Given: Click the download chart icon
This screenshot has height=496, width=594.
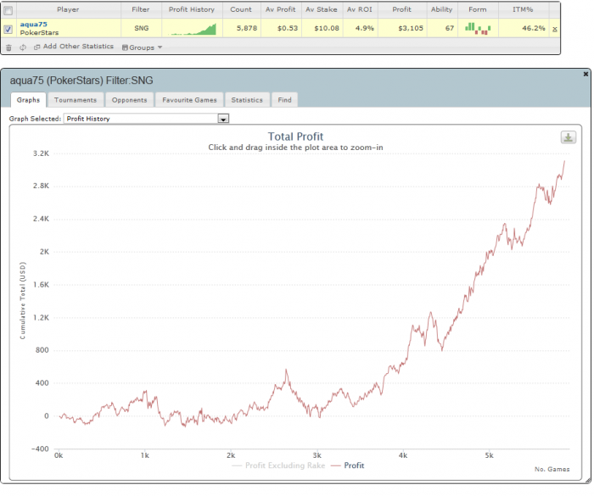Looking at the screenshot, I should pos(569,137).
